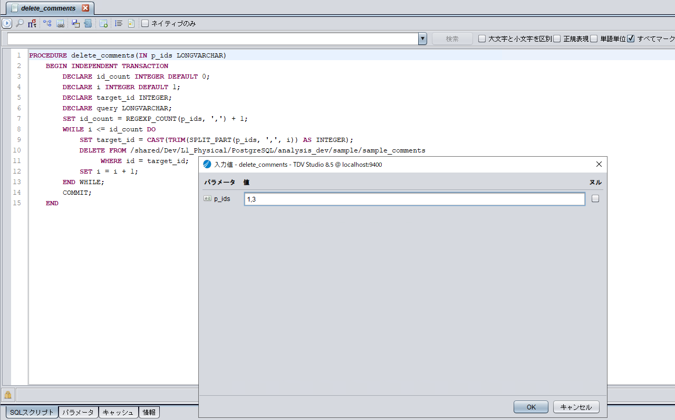This screenshot has height=420, width=675.
Task: Enable 正規表現 checkbox
Action: [x=557, y=39]
